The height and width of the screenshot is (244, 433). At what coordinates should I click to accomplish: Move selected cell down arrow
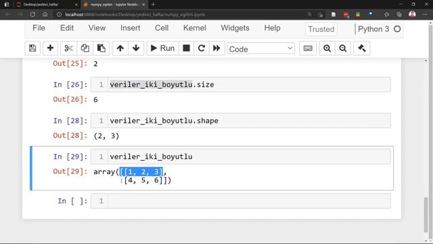pos(136,48)
